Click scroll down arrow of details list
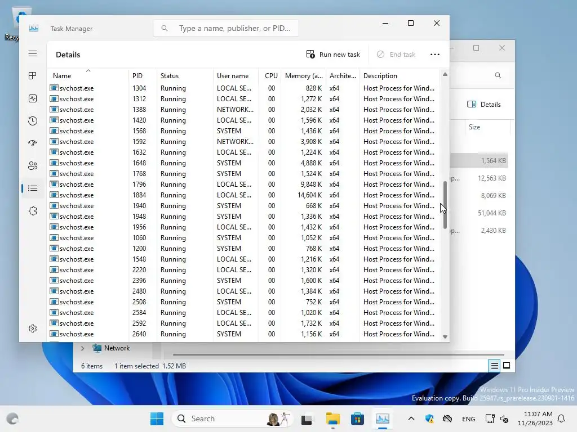This screenshot has height=432, width=577. (445, 337)
